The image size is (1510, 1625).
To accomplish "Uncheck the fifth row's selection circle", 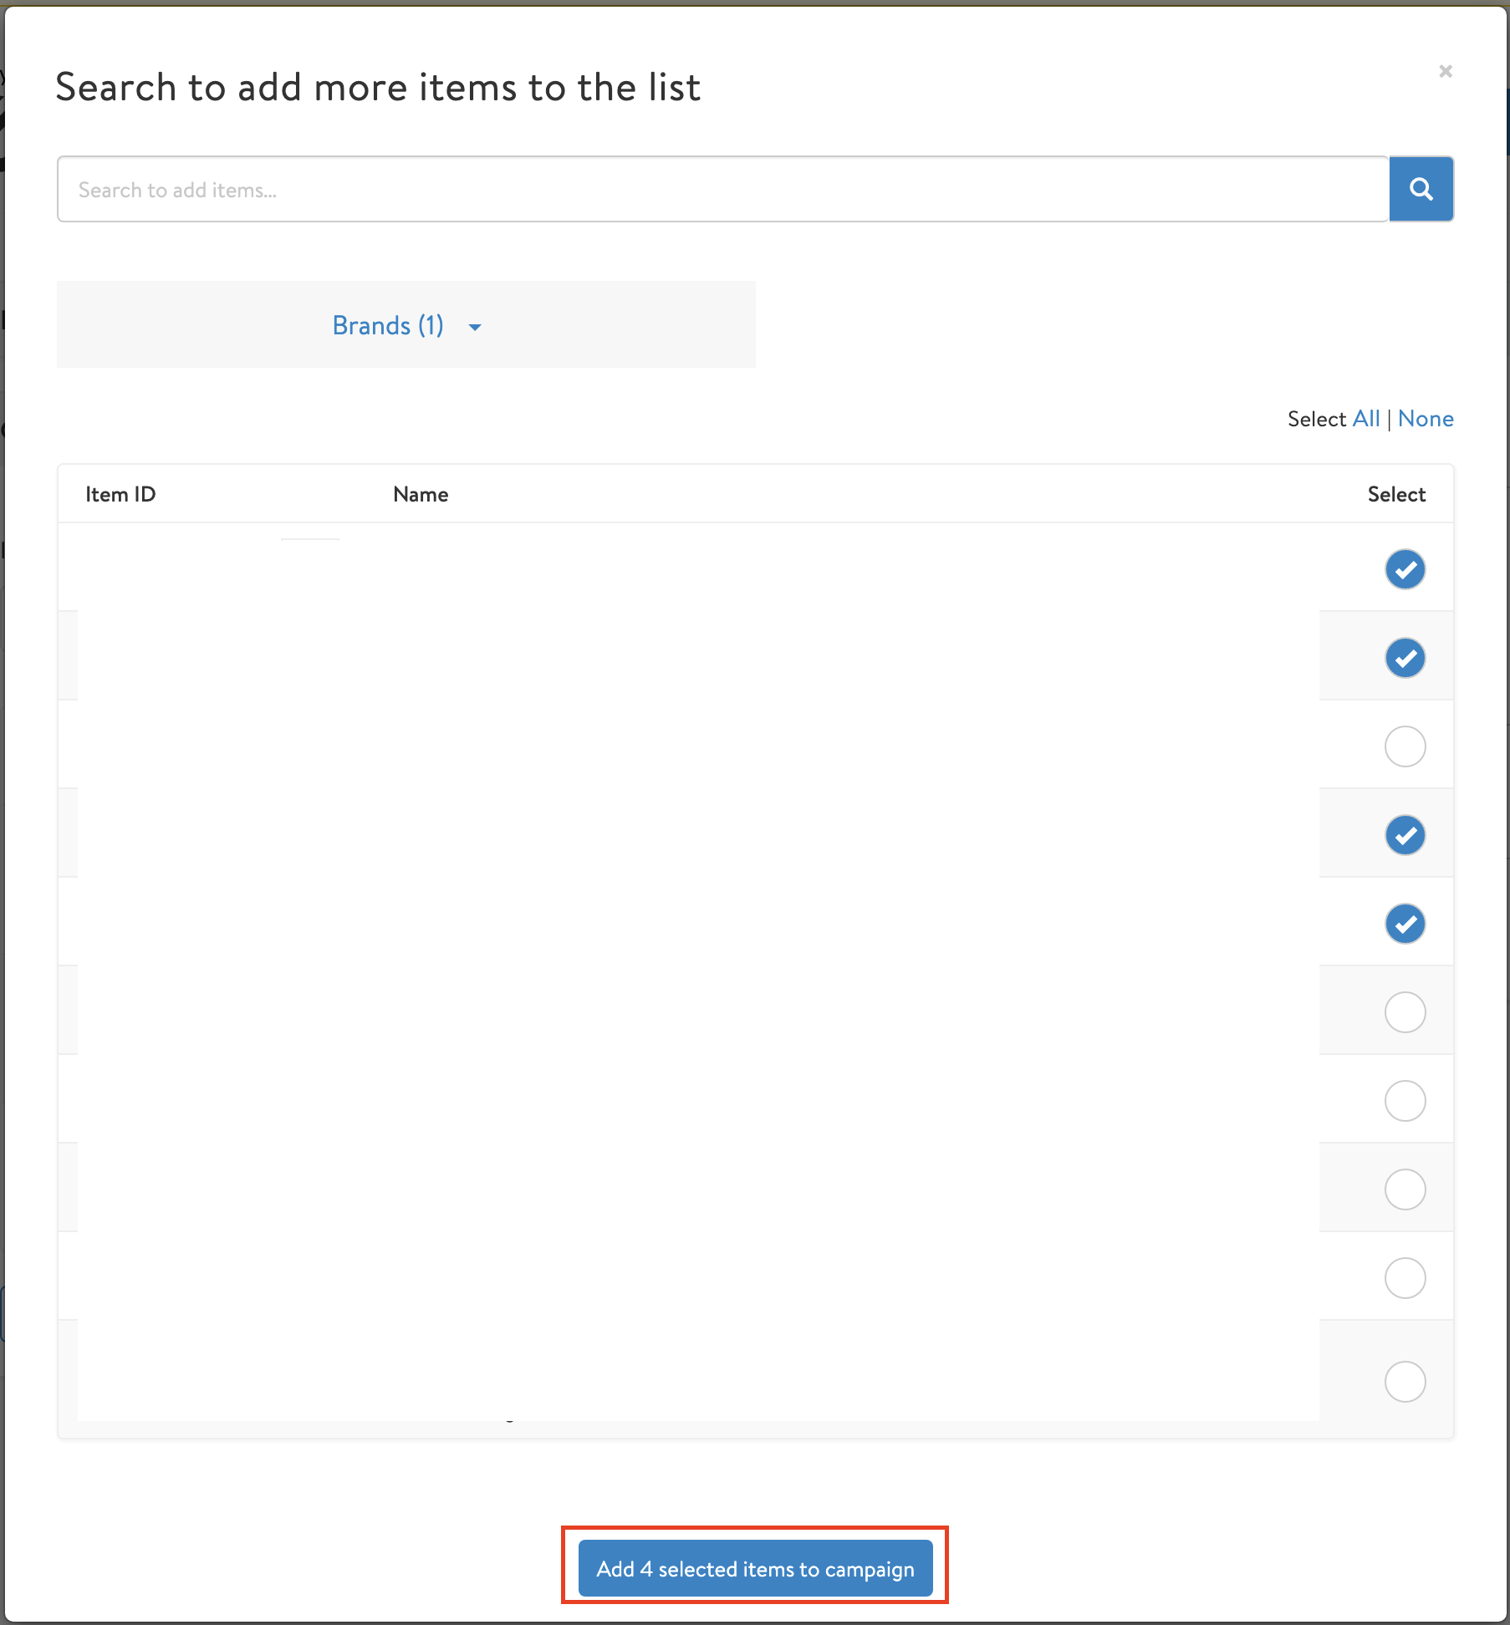I will (x=1405, y=924).
